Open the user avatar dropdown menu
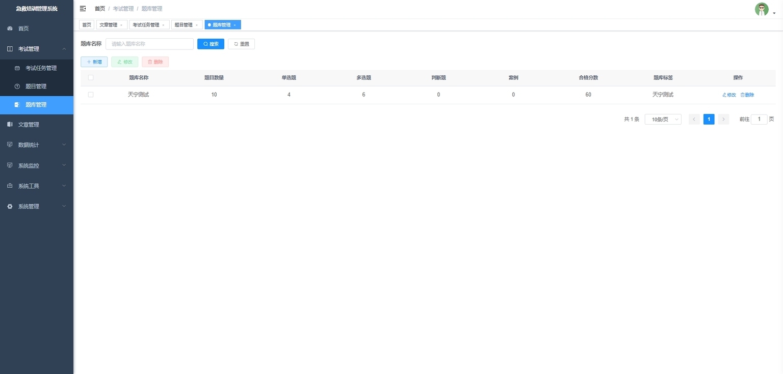This screenshot has height=374, width=783. click(765, 9)
